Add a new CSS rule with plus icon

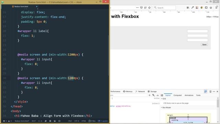[x=150, y=95]
